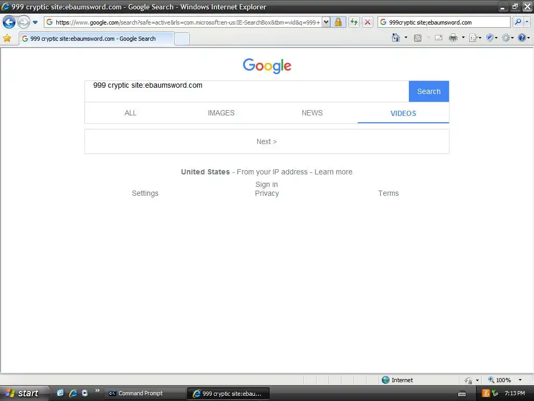Image resolution: width=534 pixels, height=401 pixels.
Task: Click the Read Mail envelope icon
Action: (439, 38)
